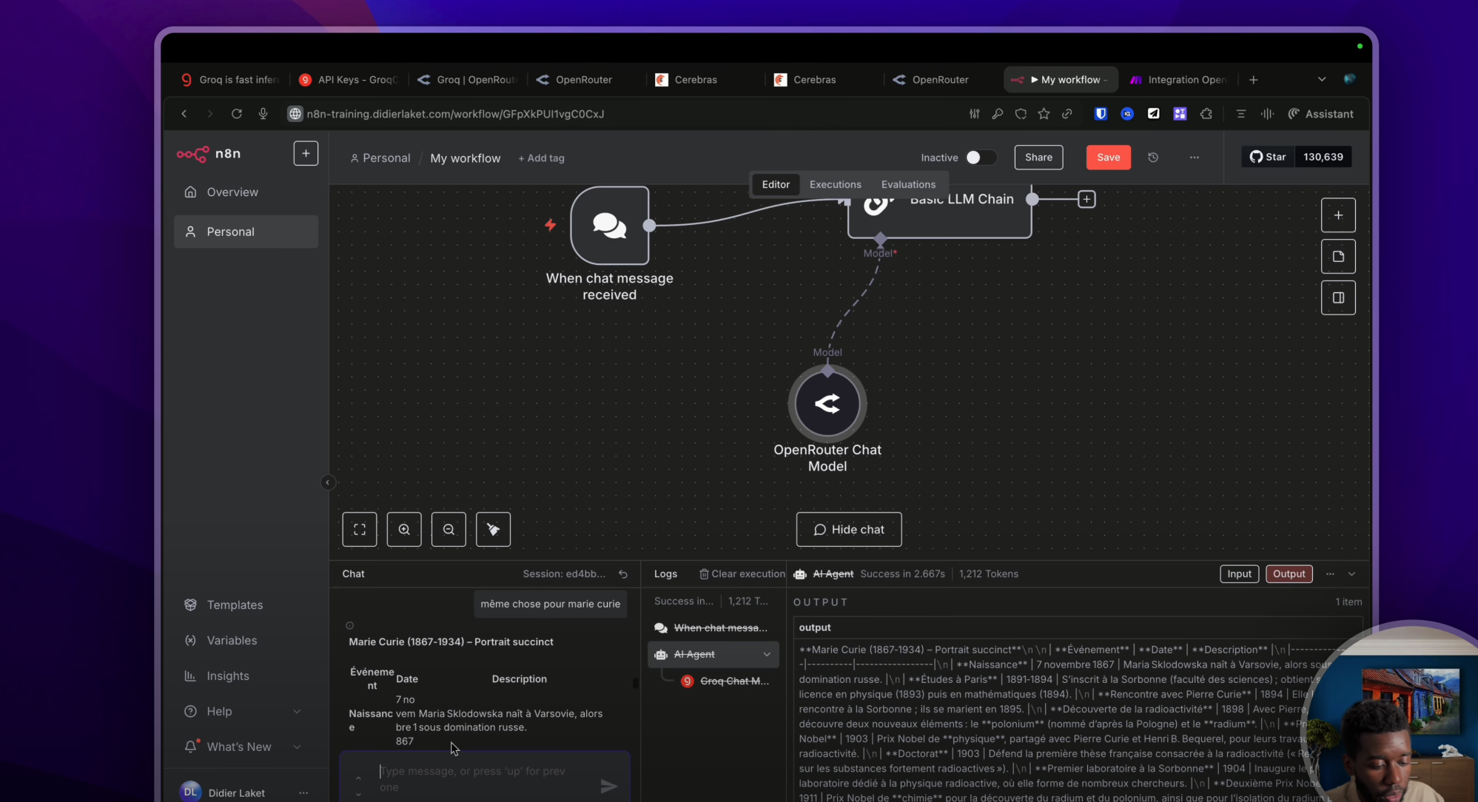
Task: Select the Basic LLM Chain node
Action: click(939, 211)
